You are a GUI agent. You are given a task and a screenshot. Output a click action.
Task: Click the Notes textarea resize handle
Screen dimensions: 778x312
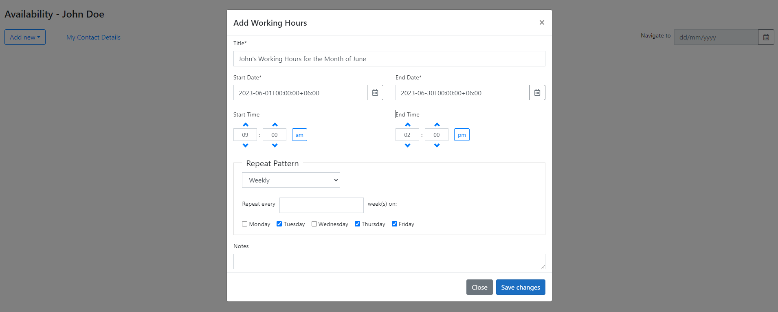(543, 266)
